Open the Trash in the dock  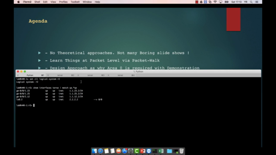182,151
